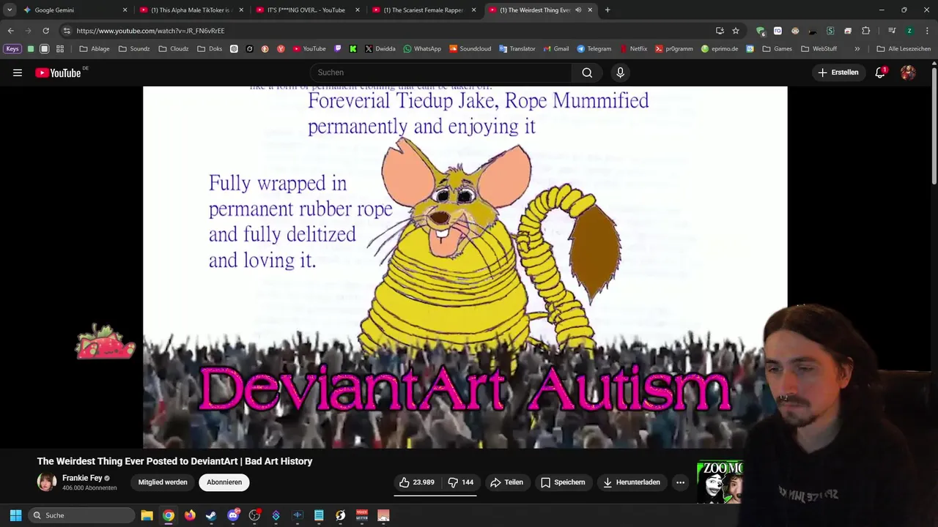Open the WhatsApp bookmark
The height and width of the screenshot is (527, 938).
pos(422,49)
